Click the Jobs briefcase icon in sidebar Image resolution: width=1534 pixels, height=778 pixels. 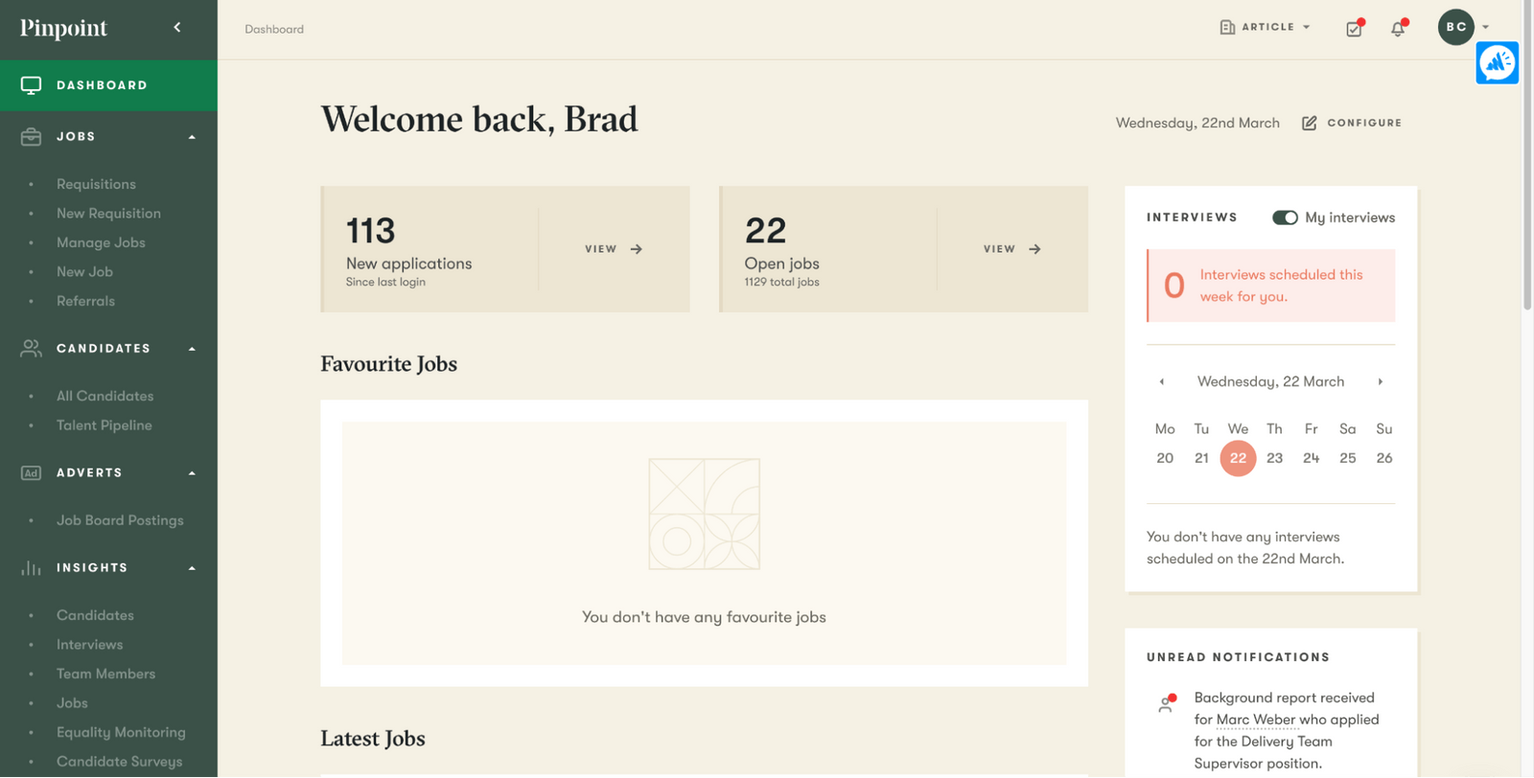click(x=30, y=135)
